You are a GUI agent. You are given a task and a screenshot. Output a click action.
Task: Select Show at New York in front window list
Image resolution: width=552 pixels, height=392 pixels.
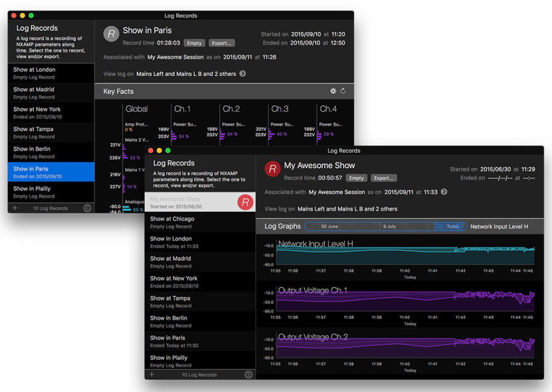coord(200,282)
